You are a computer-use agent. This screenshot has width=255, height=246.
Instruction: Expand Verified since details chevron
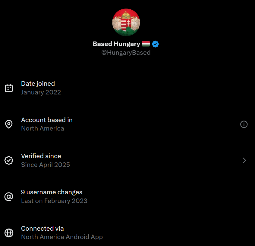click(244, 161)
